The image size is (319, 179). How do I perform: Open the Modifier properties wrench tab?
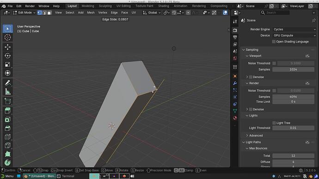(x=235, y=83)
